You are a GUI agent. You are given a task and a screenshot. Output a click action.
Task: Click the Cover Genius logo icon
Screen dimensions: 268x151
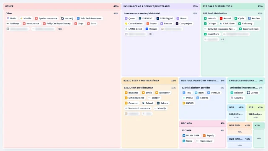[x=126, y=23]
